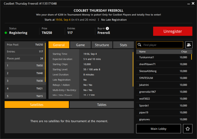Click fifth place TM15 prize row

point(25,96)
